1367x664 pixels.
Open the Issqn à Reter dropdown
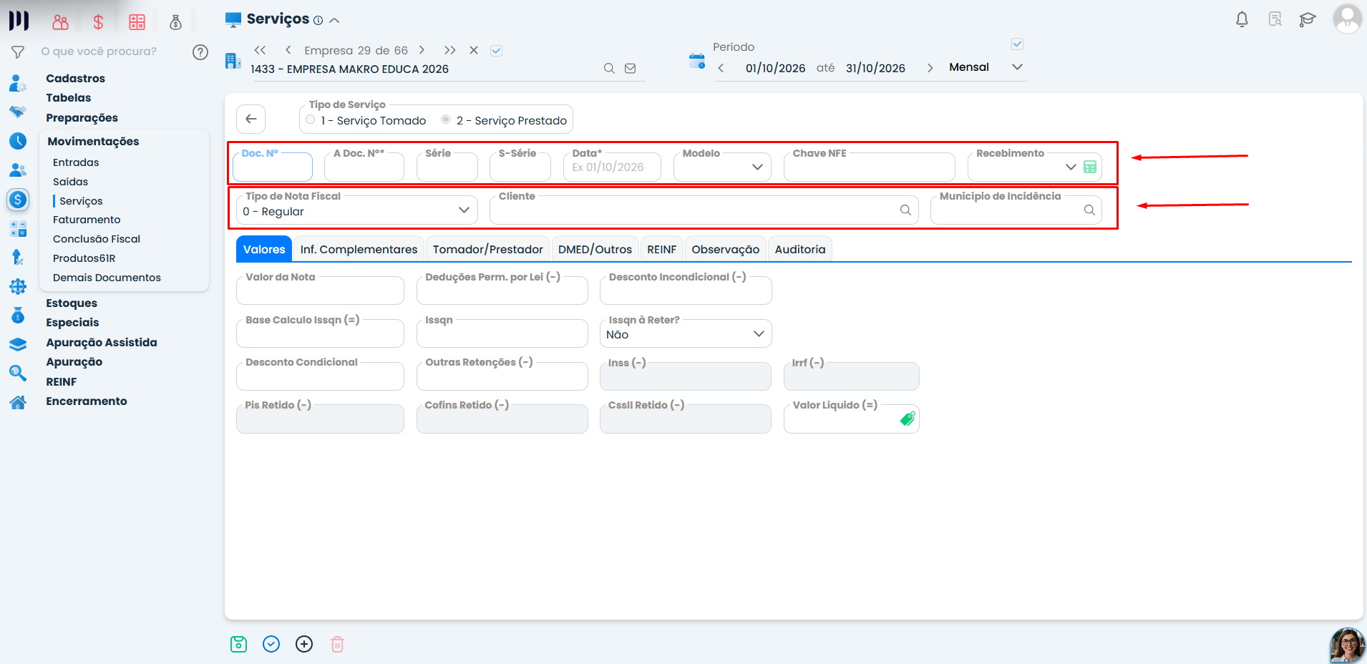coord(686,333)
